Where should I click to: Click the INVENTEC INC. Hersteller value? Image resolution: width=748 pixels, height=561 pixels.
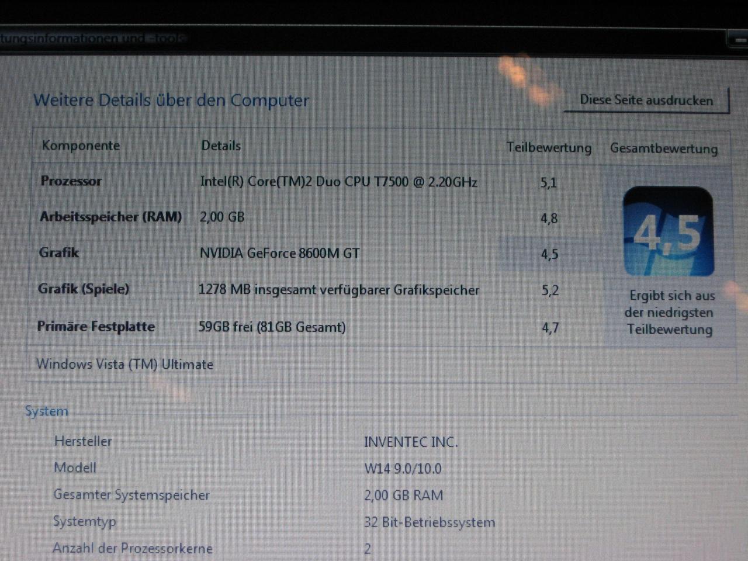coord(411,442)
